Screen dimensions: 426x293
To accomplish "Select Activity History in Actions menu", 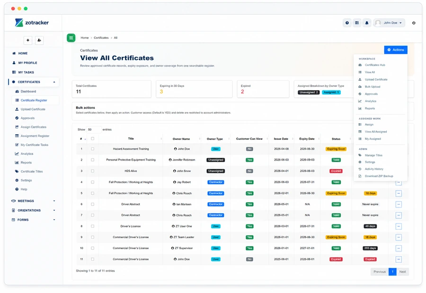I will point(374,169).
